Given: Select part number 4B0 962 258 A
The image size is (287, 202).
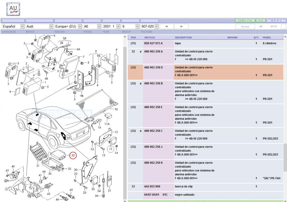Looking at the screenshot, I should click(153, 52).
